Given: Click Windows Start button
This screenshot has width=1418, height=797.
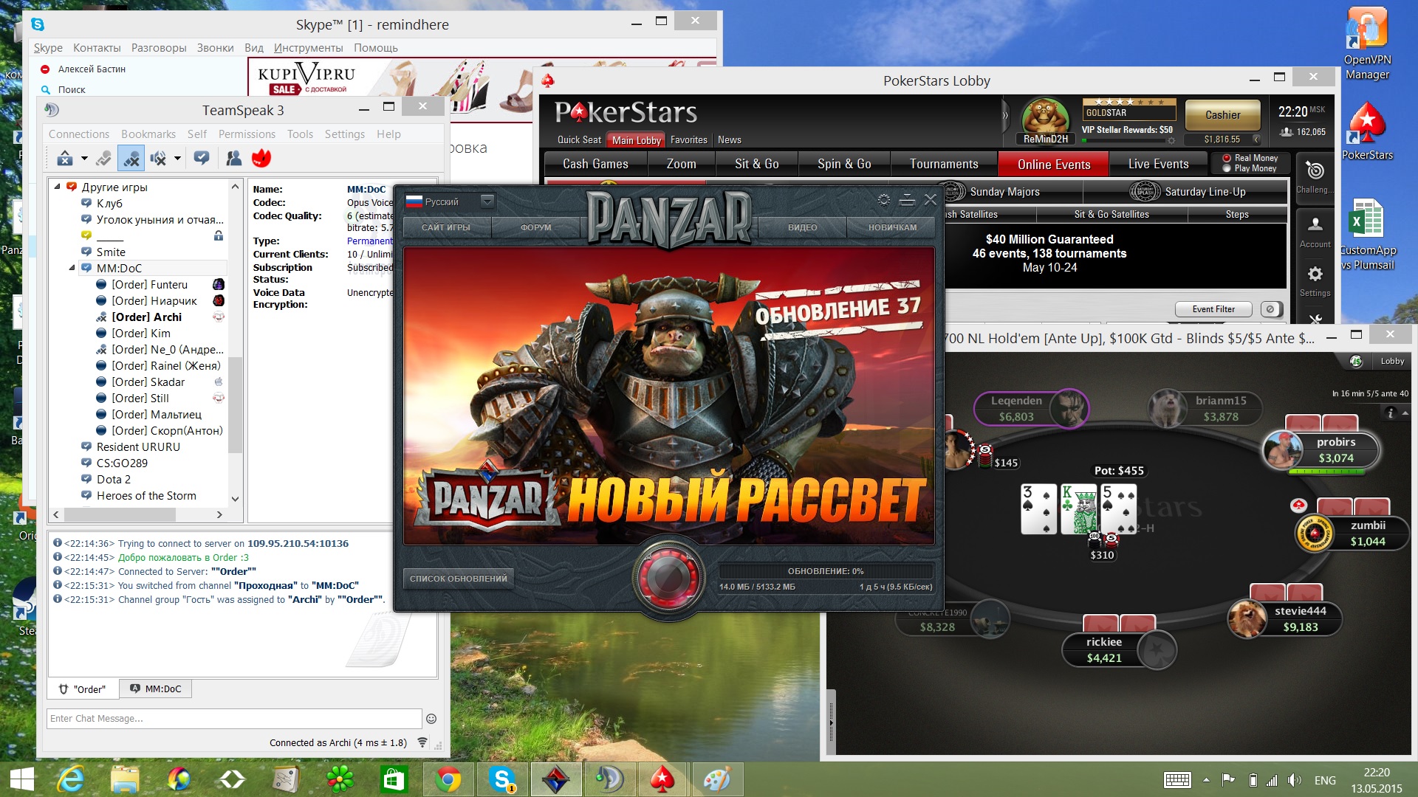Looking at the screenshot, I should pyautogui.click(x=22, y=779).
